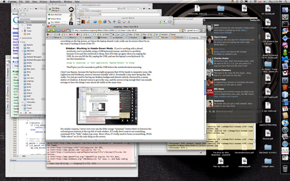The width and height of the screenshot is (290, 181).
Task: Open Lightroom (Lr) icon in the Dock
Action: tap(285, 81)
